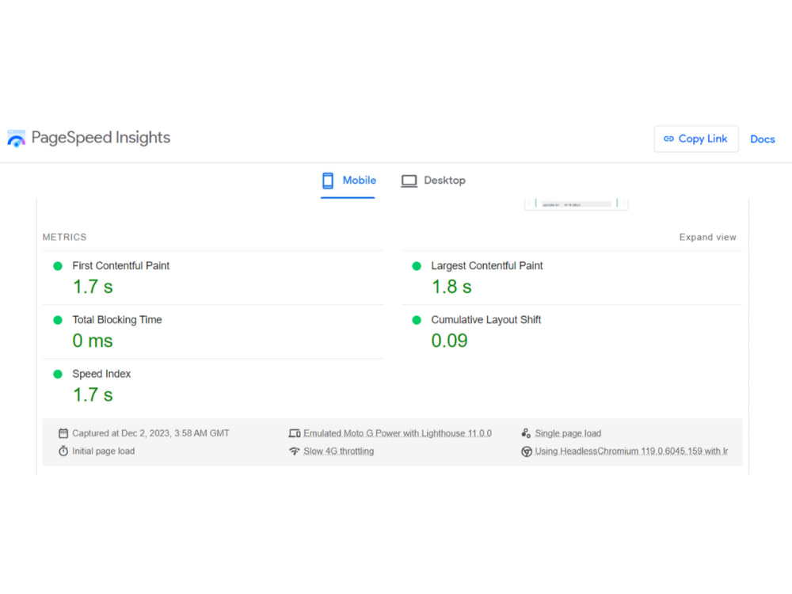The image size is (792, 594).
Task: Click the icon before Single page load
Action: tap(525, 433)
